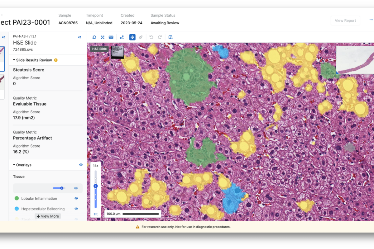The height and width of the screenshot is (249, 374).
Task: Click the fullscreen fit icon in the toolbar
Action: (x=103, y=37)
